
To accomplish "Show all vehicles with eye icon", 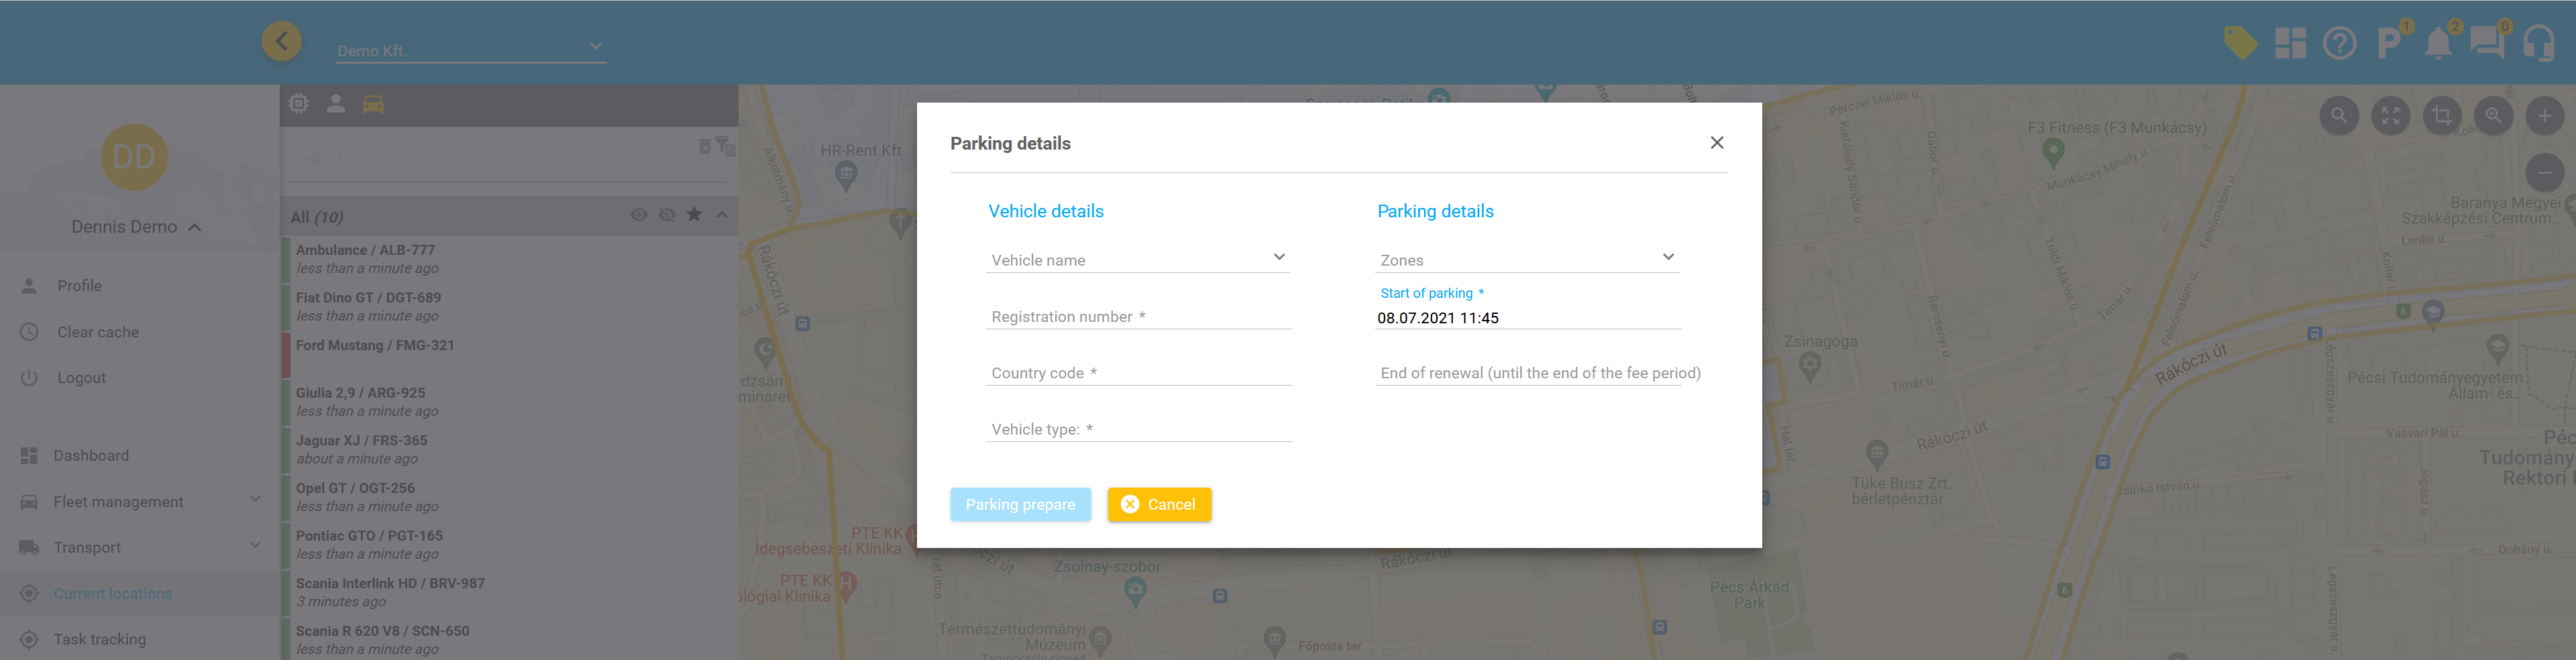I will pyautogui.click(x=638, y=215).
